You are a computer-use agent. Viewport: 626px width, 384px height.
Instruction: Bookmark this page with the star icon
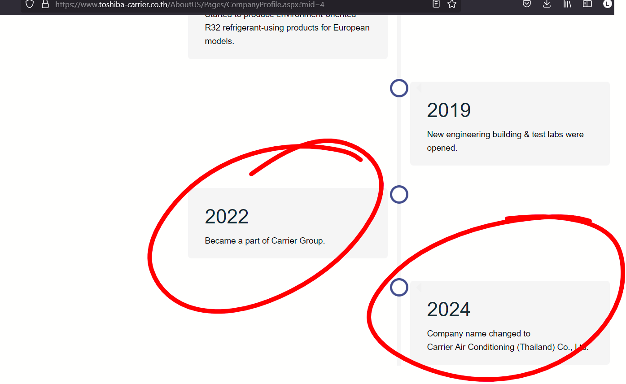452,4
